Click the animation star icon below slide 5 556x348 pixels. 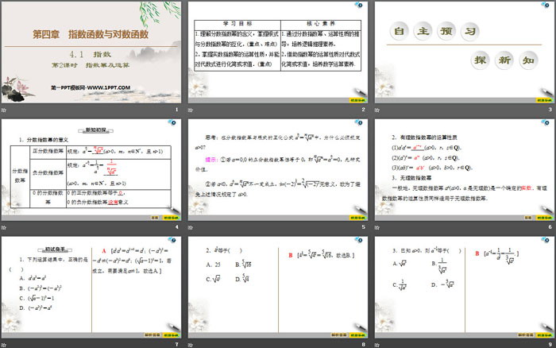pos(190,228)
